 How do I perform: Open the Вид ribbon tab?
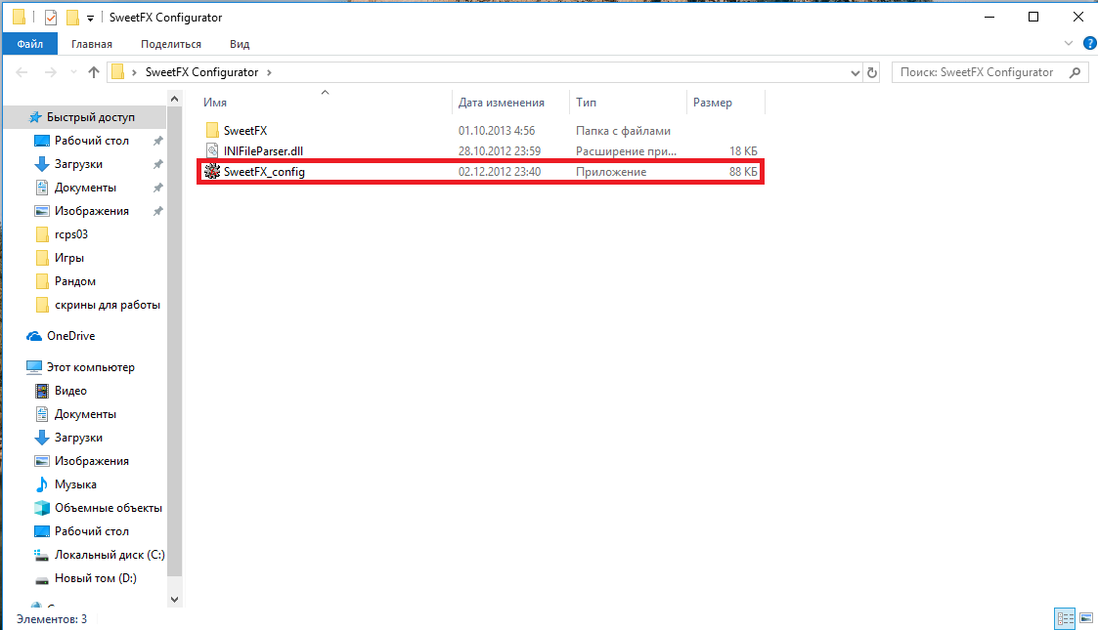(240, 43)
